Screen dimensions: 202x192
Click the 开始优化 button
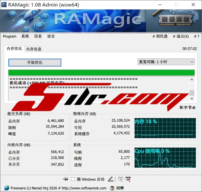(x=35, y=63)
